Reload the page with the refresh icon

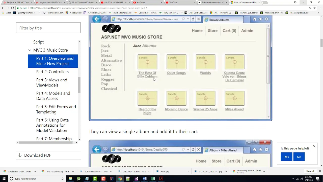pos(12,8)
